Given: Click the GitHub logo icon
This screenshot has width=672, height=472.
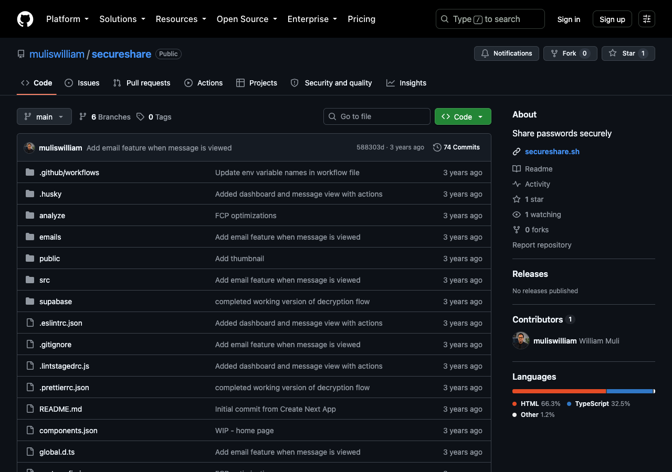Looking at the screenshot, I should click(x=25, y=19).
